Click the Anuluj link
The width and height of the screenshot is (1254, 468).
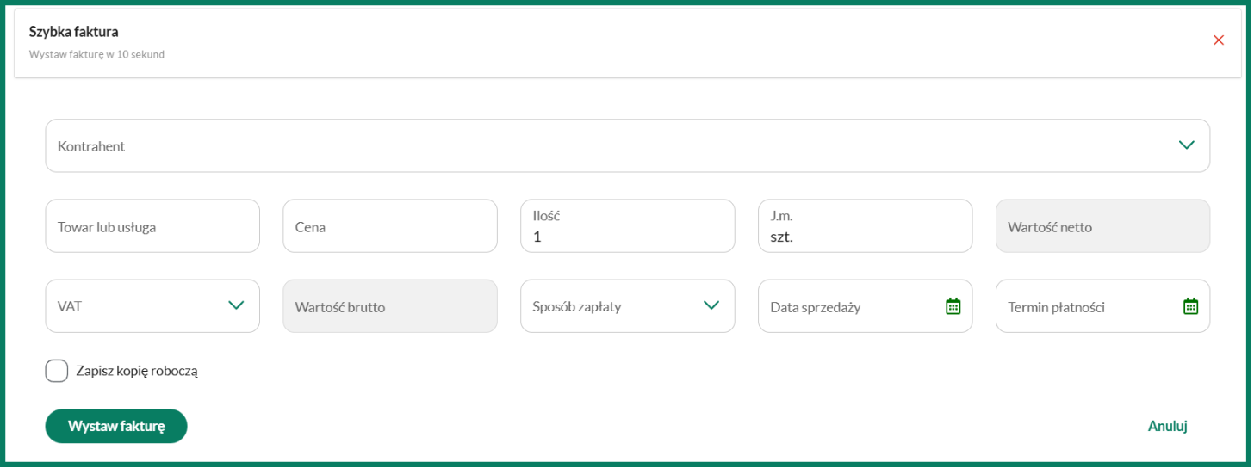pyautogui.click(x=1168, y=426)
